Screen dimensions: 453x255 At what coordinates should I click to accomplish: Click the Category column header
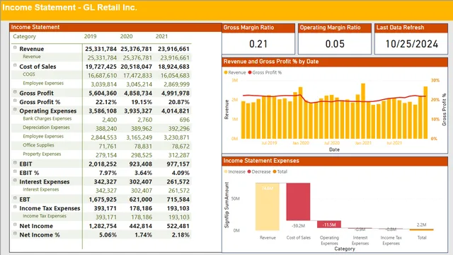point(25,36)
